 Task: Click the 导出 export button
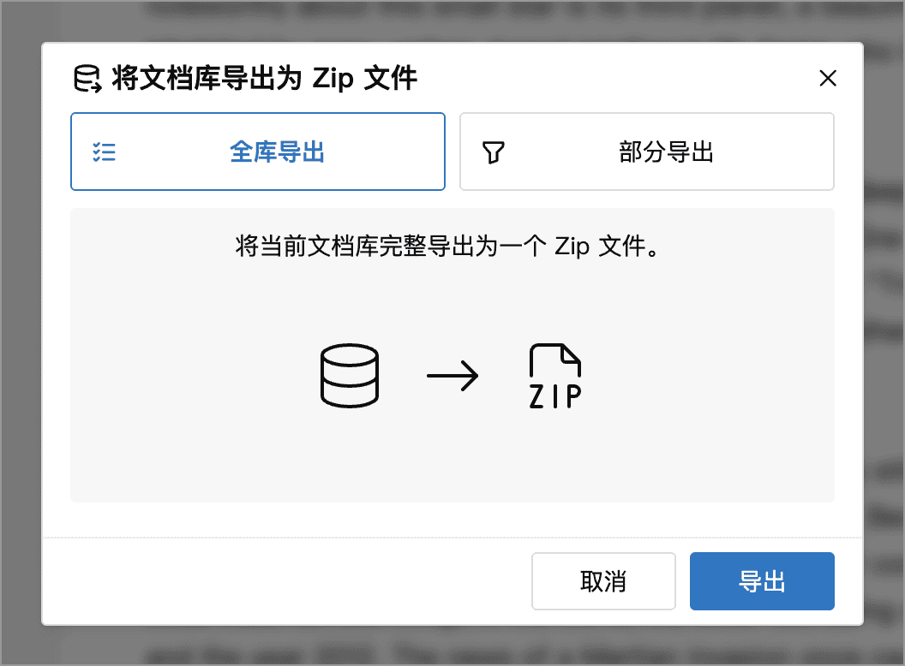(762, 581)
